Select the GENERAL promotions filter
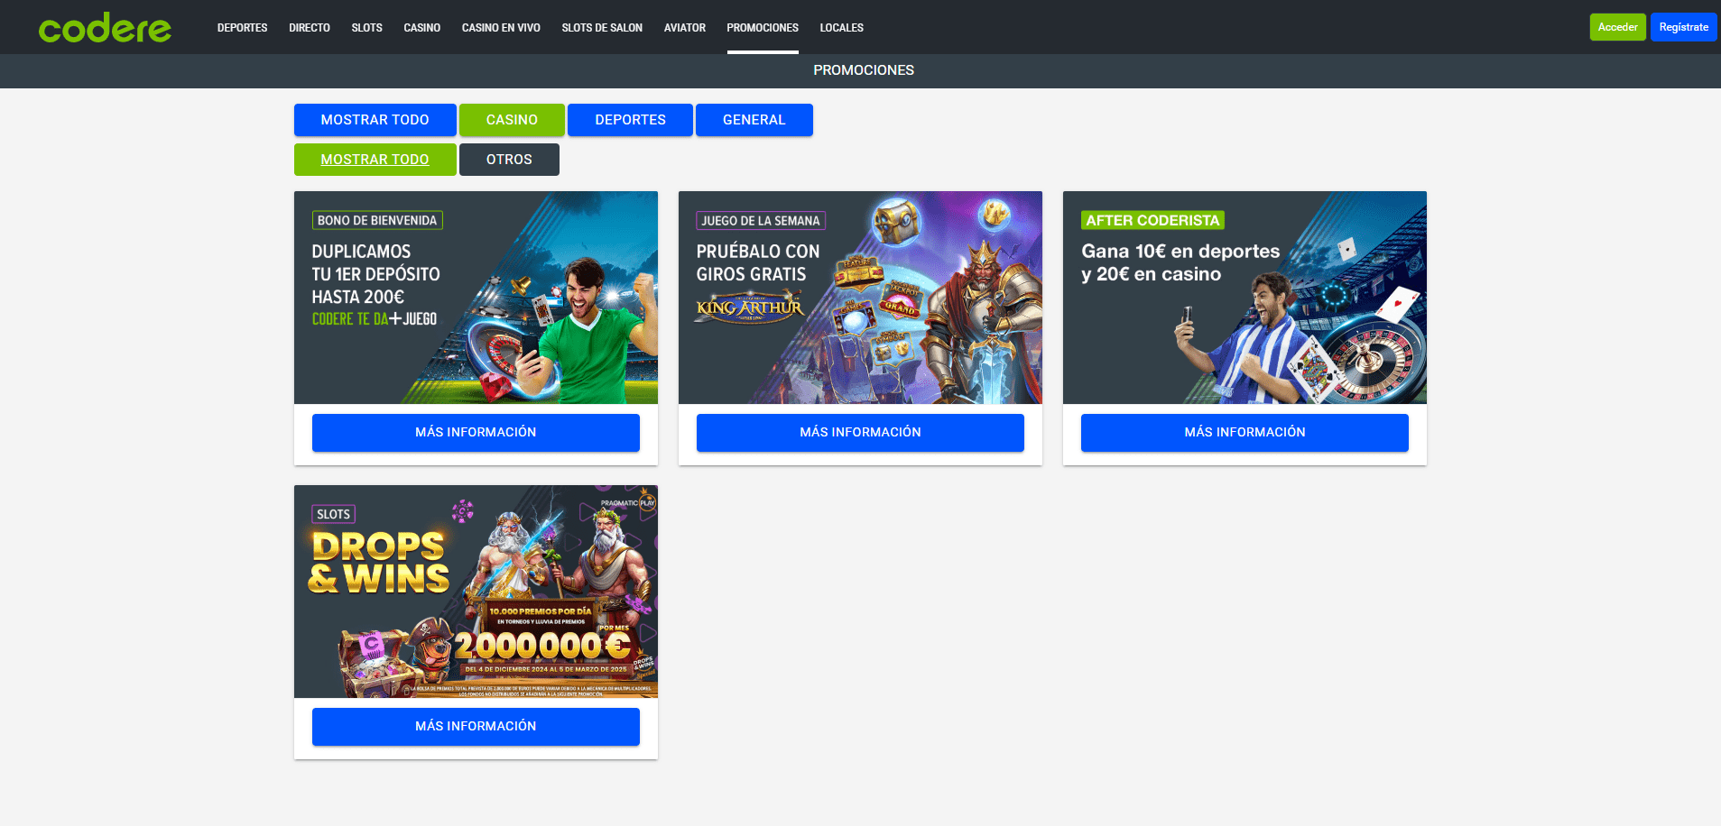 pyautogui.click(x=754, y=120)
